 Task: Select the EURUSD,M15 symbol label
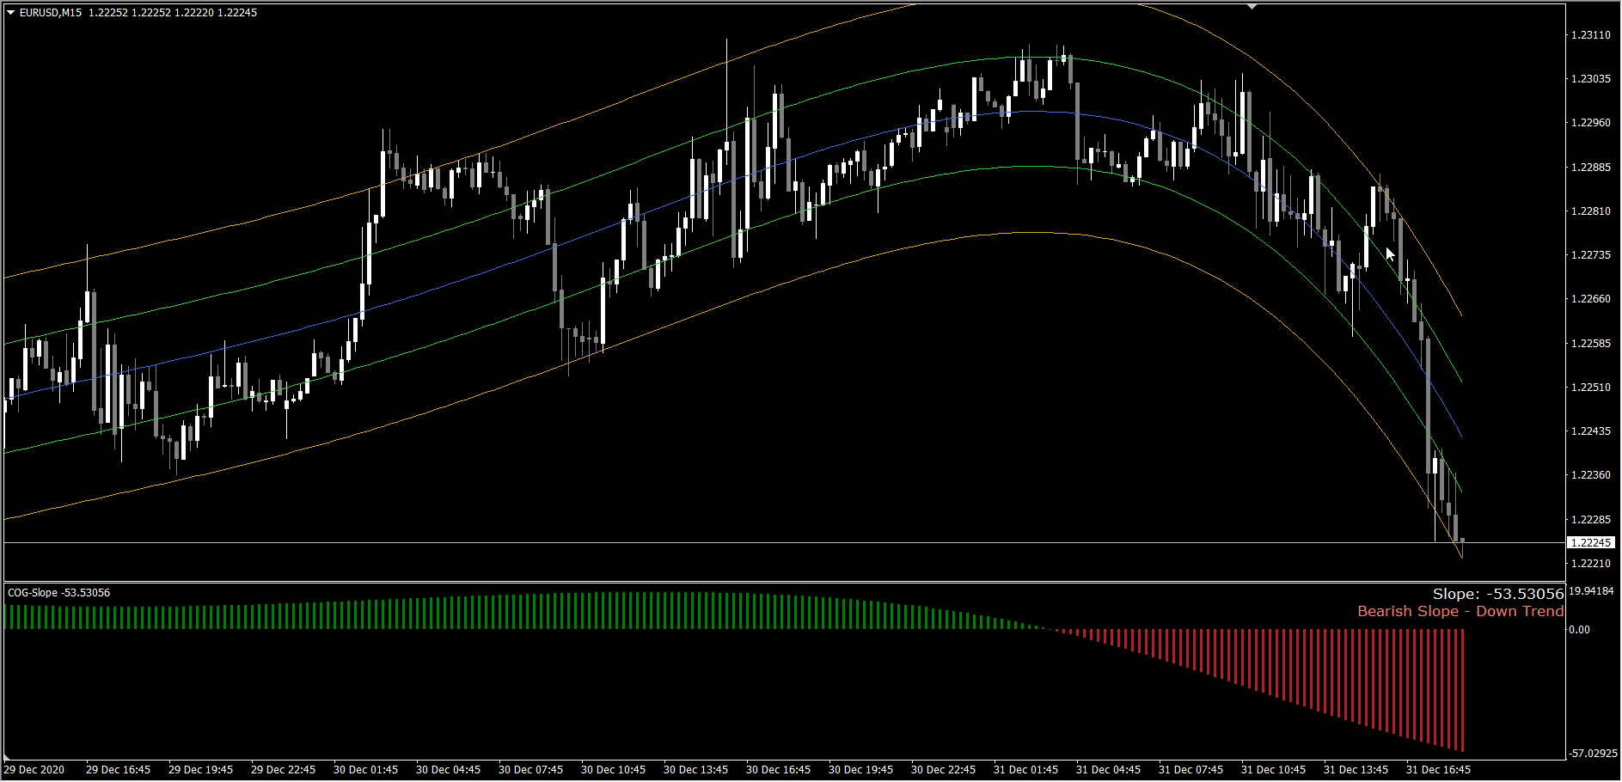point(51,13)
